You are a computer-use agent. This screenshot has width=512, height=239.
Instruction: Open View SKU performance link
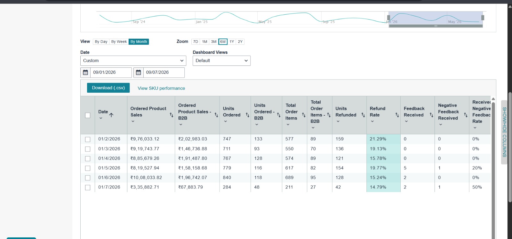[x=161, y=88]
